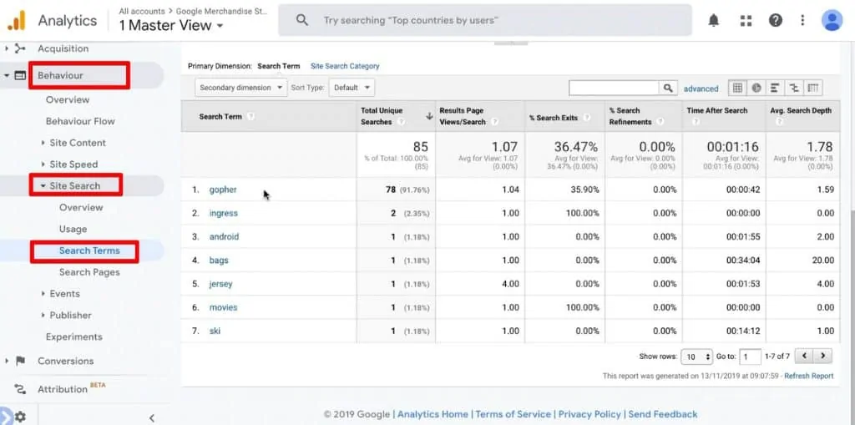This screenshot has width=855, height=425.
Task: Select the Data table view icon
Action: [x=737, y=88]
